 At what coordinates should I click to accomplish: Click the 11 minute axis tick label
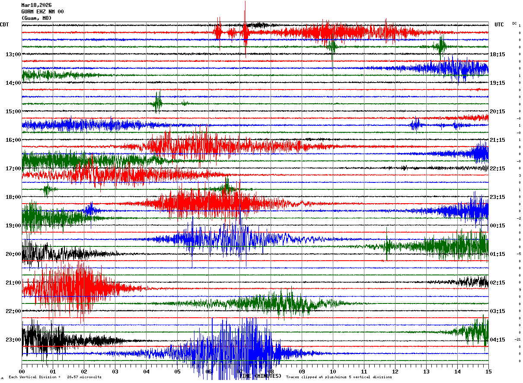click(364, 371)
